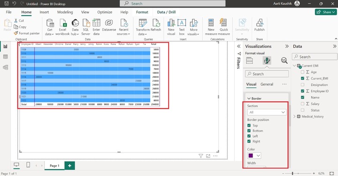
Task: Toggle the Left border checkbox
Action: click(249, 136)
